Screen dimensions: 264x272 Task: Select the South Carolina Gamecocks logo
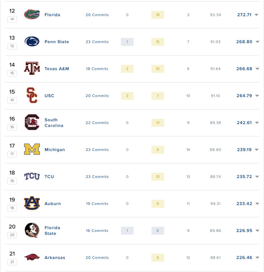coord(32,122)
